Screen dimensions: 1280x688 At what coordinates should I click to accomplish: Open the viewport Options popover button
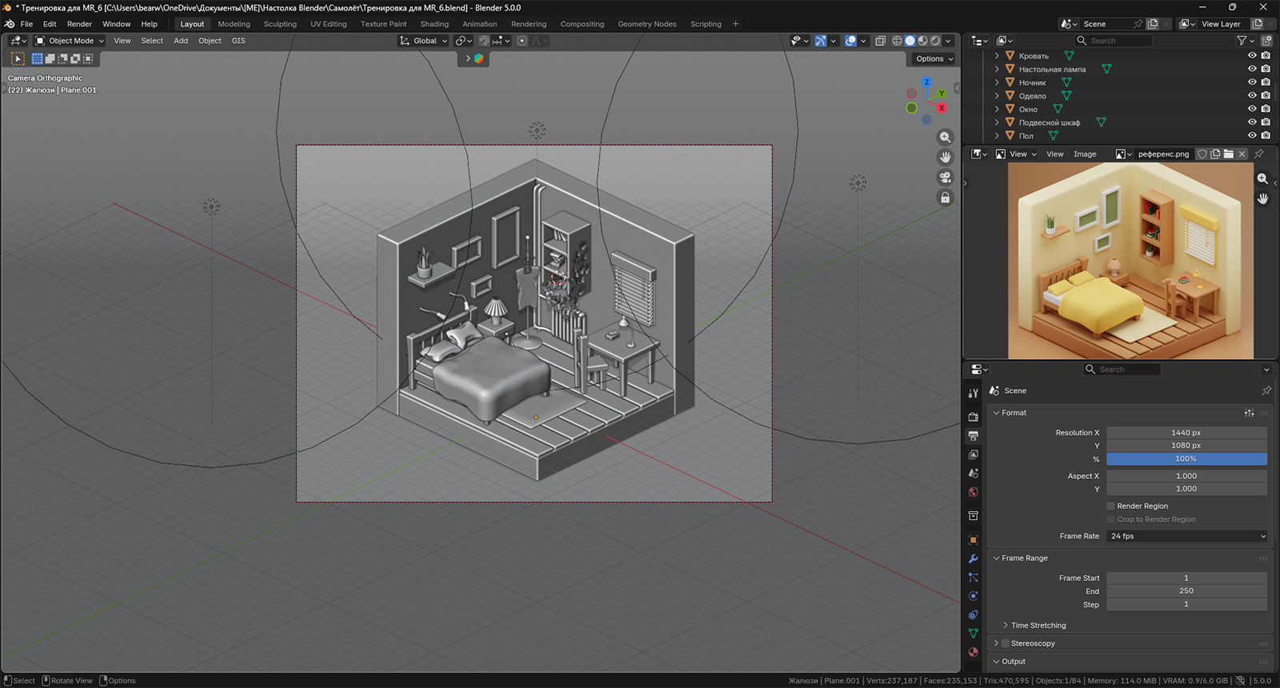click(x=934, y=58)
